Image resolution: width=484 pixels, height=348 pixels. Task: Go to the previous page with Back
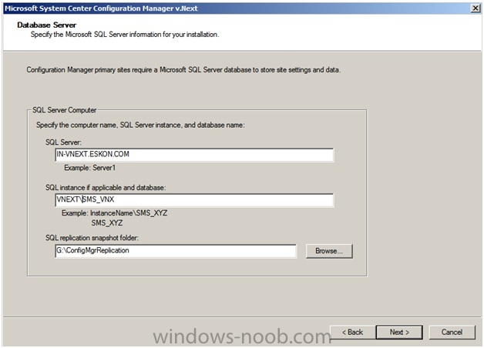click(352, 333)
